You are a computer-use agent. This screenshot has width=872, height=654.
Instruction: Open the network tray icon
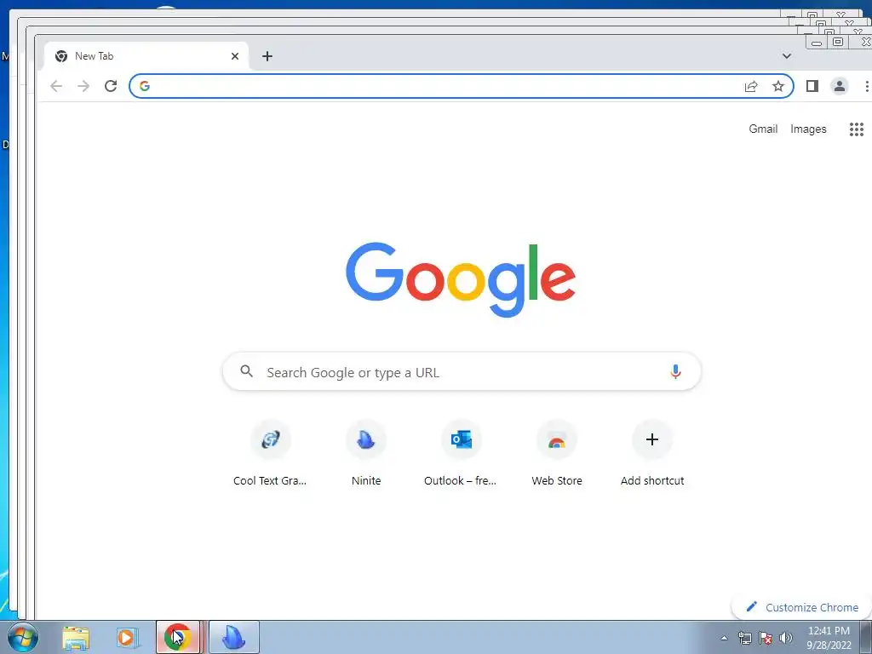(744, 638)
